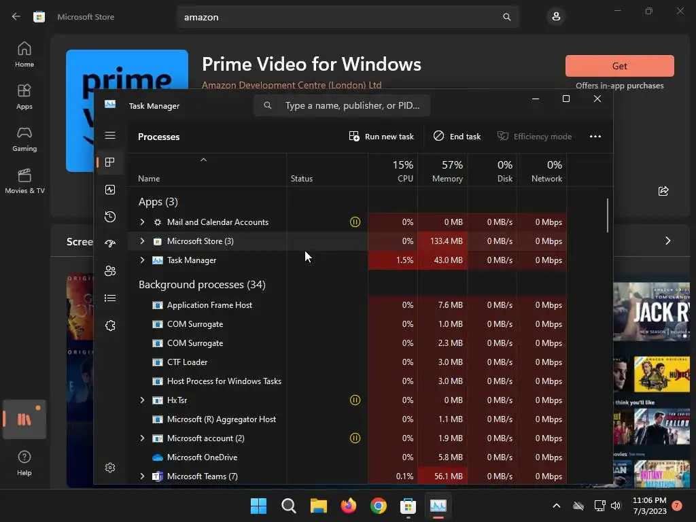Click share icon in Microsoft Store page
The height and width of the screenshot is (522, 696).
[x=663, y=191]
